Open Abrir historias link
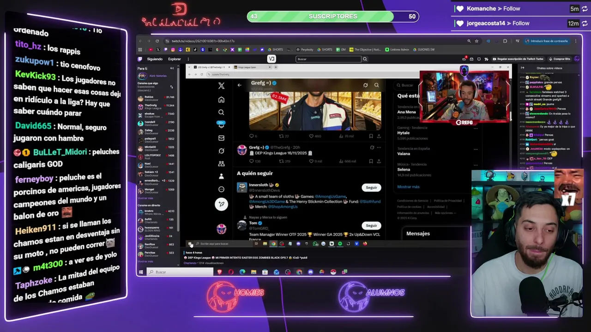The height and width of the screenshot is (332, 591). [158, 76]
